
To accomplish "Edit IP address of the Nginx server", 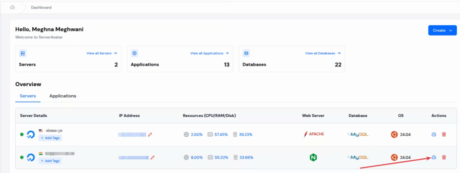I will pos(152,157).
